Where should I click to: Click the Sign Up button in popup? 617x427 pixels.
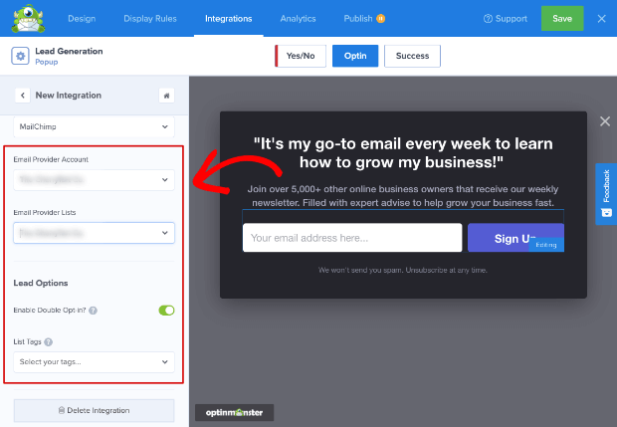tap(515, 238)
